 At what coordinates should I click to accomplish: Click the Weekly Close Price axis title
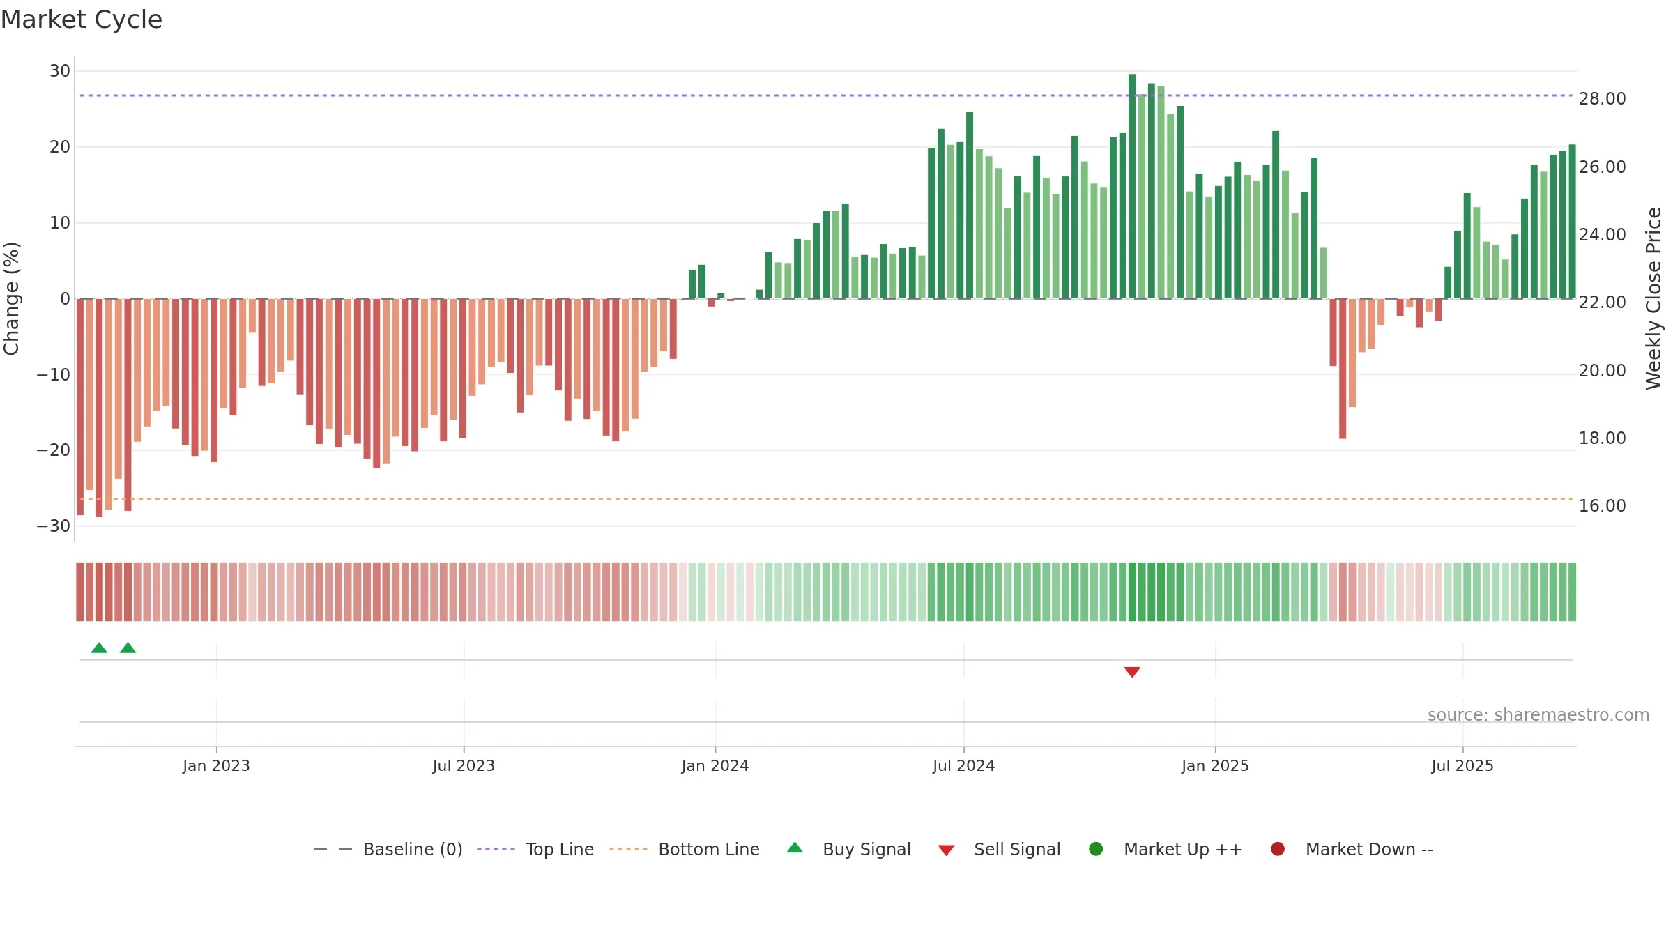[x=1653, y=298]
